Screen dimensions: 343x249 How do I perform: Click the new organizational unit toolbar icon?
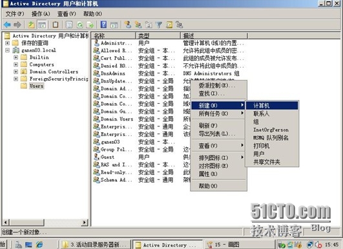tap(149, 25)
